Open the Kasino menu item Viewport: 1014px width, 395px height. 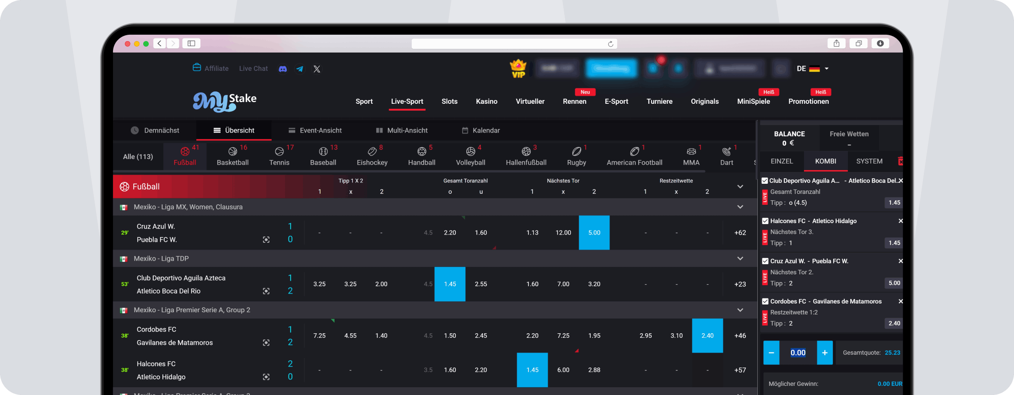point(486,101)
